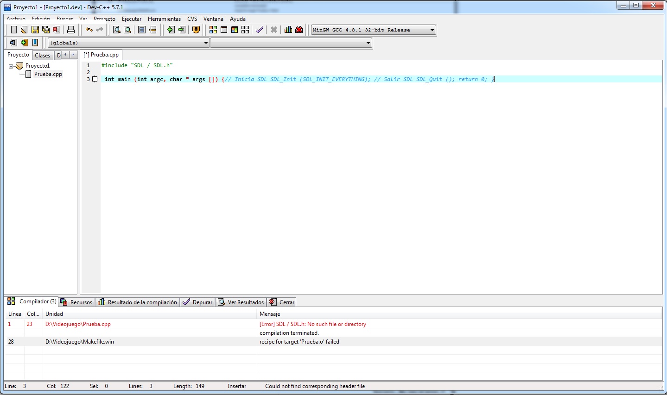Click the Toggle bookmarks toolbar icon
The height and width of the screenshot is (395, 667).
pyautogui.click(x=24, y=43)
